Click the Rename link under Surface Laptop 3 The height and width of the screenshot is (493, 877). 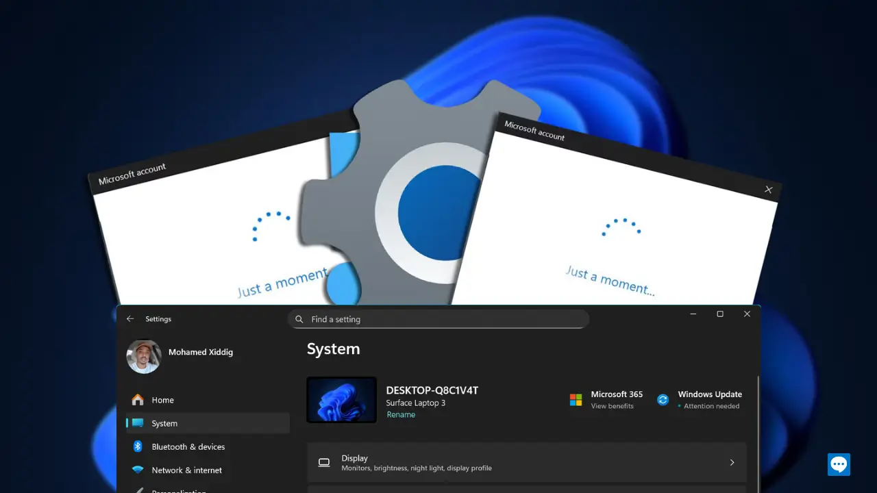point(401,415)
